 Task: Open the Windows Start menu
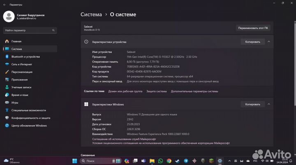[75, 161]
